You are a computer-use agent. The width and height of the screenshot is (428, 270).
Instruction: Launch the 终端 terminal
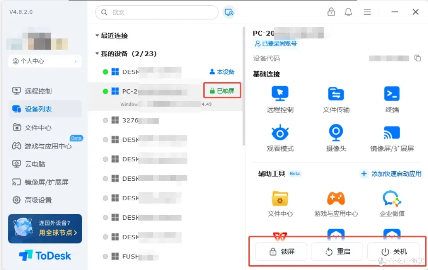(x=392, y=100)
